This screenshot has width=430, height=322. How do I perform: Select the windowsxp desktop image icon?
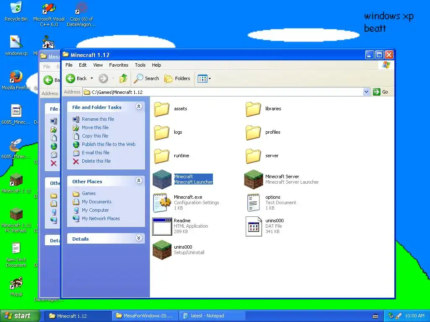pyautogui.click(x=16, y=45)
